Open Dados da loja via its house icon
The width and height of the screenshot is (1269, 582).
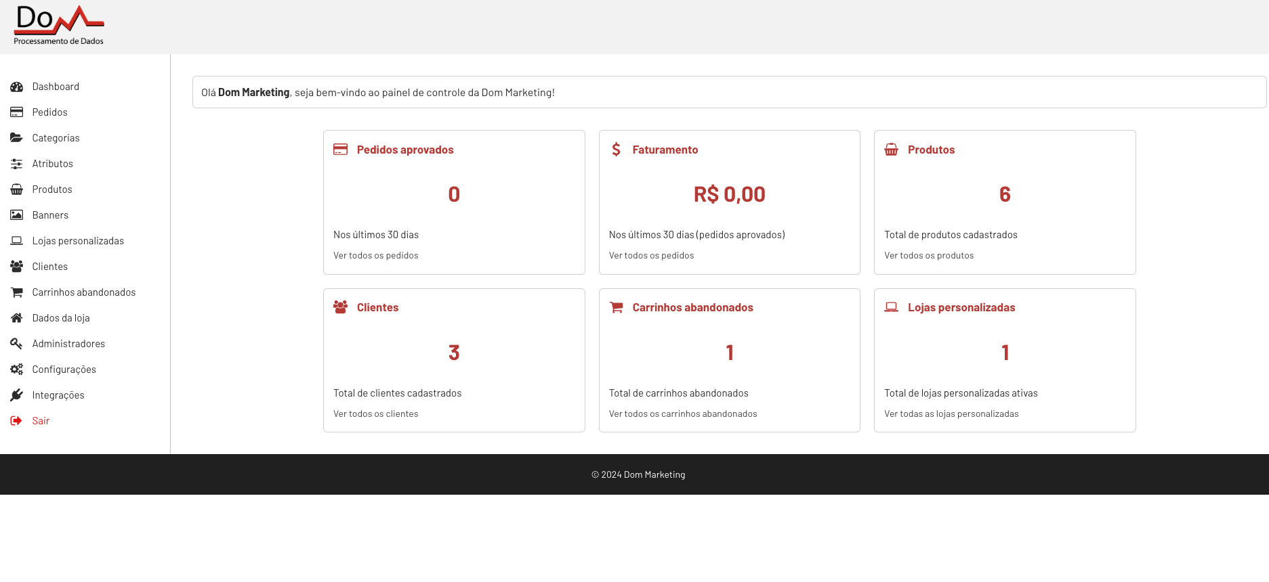tap(17, 318)
